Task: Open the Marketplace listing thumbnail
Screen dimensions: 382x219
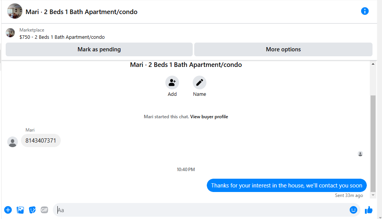Action: click(x=10, y=33)
